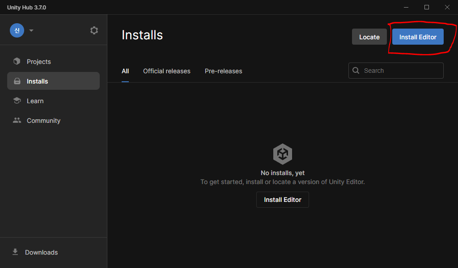Click the magnifier icon in search box
Viewport: 458px width, 268px height.
[356, 71]
